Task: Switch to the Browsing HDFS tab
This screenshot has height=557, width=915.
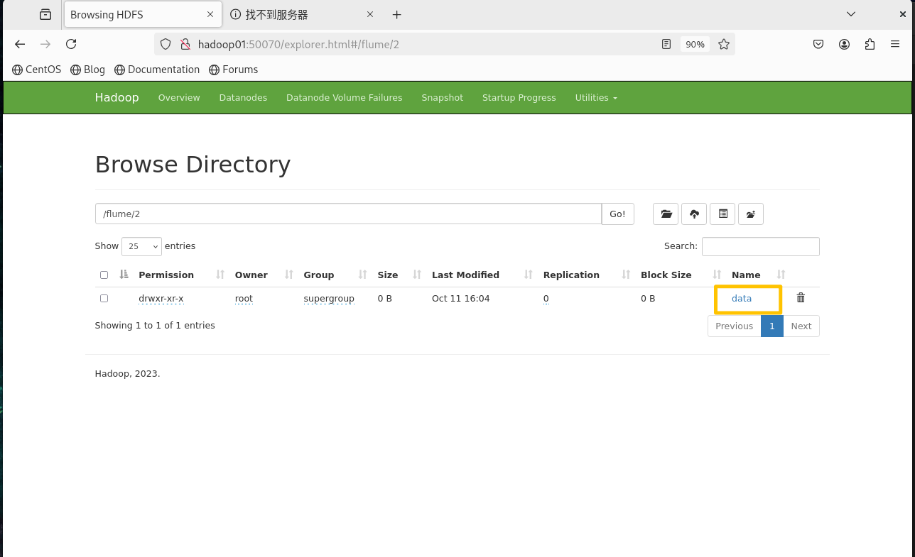Action: click(141, 14)
